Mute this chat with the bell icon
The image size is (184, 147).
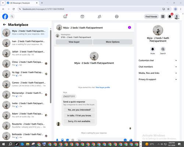tap(153, 49)
